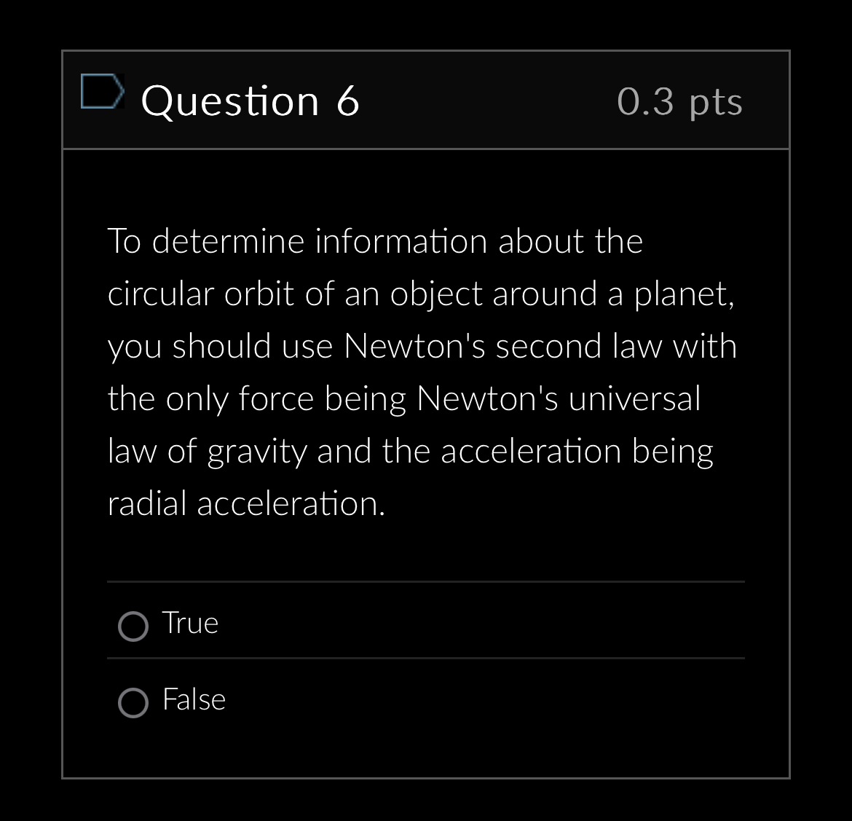Image resolution: width=852 pixels, height=821 pixels.
Task: Mark False for this statement
Action: [x=133, y=702]
